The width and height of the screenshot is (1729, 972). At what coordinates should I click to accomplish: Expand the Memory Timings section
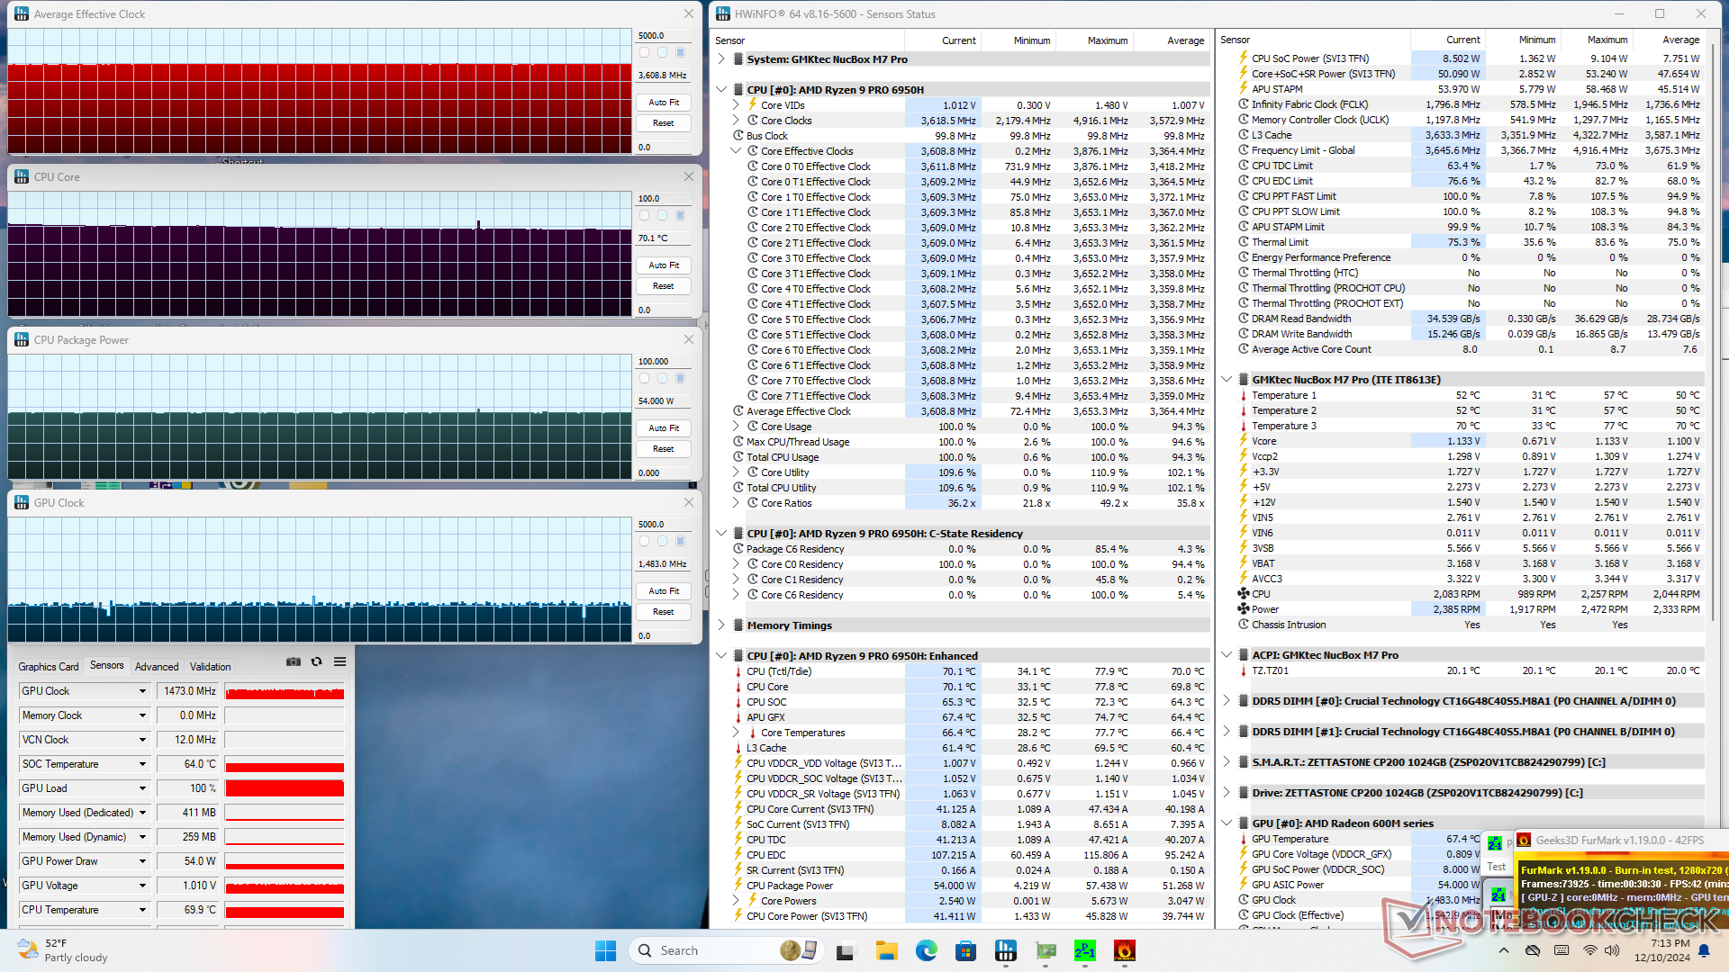pyautogui.click(x=721, y=625)
